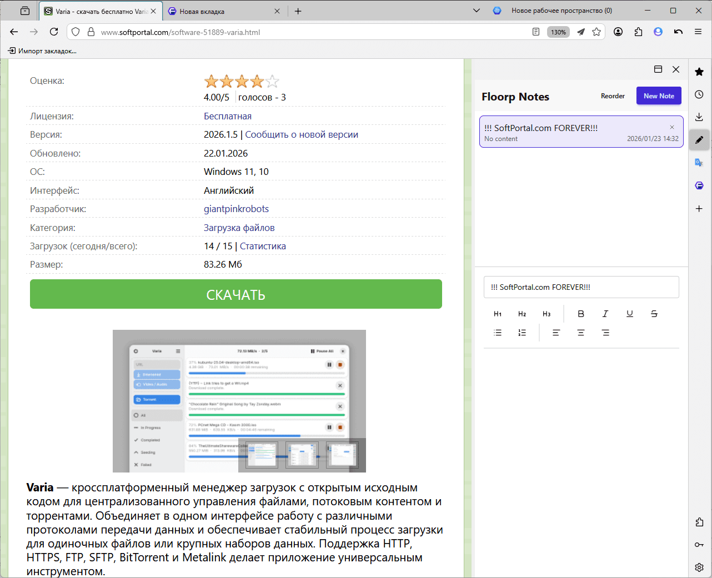Open 'Импорт закладок...' bookmarks bar item
Screen dimensions: 712x578
[x=42, y=51]
